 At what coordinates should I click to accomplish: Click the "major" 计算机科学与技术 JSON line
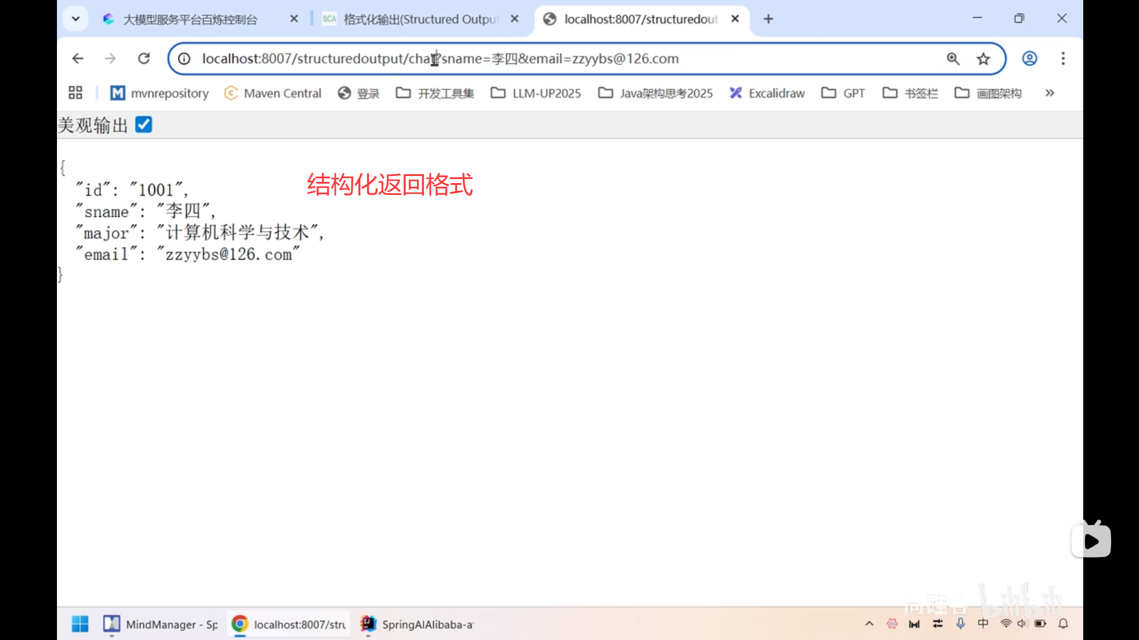pyautogui.click(x=200, y=232)
